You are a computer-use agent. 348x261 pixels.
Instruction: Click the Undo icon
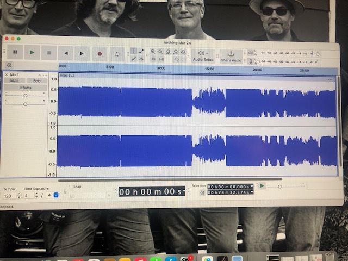[176, 59]
